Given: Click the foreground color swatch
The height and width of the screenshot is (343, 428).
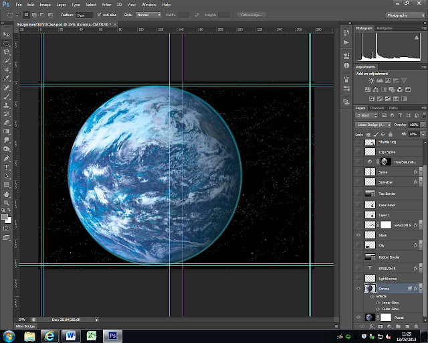Looking at the screenshot, I should pyautogui.click(x=5, y=216).
